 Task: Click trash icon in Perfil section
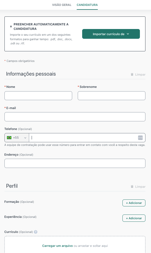[x=132, y=187]
